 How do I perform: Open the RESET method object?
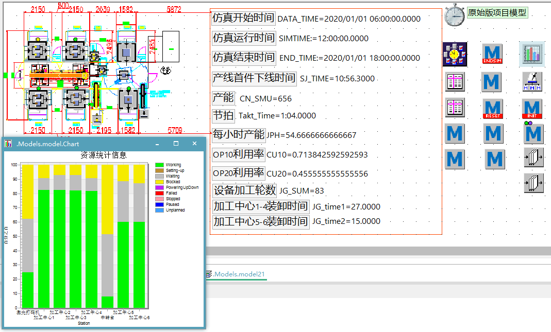(x=493, y=109)
